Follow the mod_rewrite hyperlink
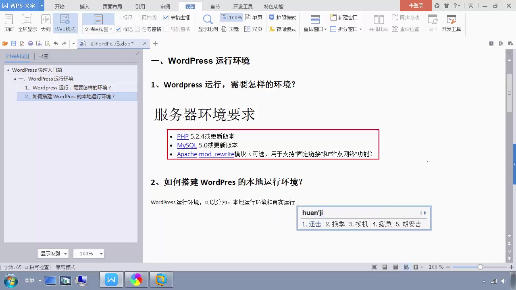 click(216, 154)
